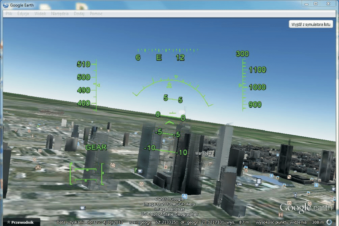Click the church placemark icon
The image size is (339, 226).
pyautogui.click(x=38, y=167)
